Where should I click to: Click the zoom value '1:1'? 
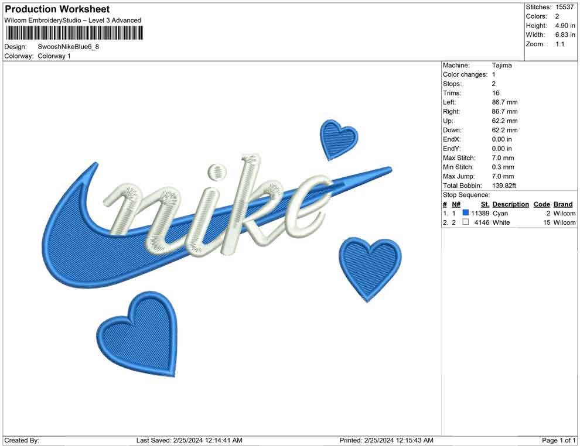click(x=559, y=44)
